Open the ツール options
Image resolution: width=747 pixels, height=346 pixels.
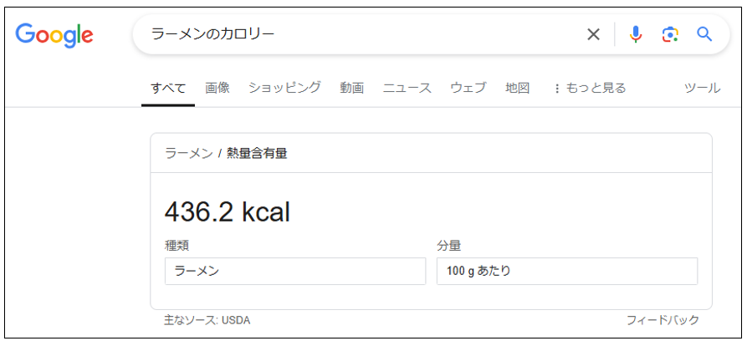point(702,88)
